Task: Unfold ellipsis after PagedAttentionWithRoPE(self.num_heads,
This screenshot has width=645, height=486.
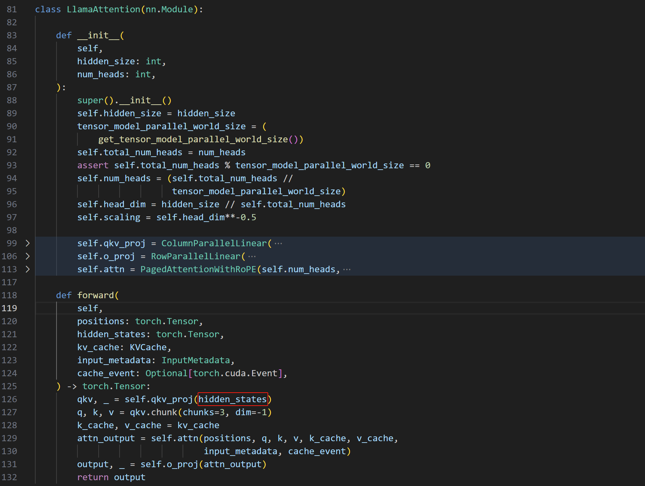Action: click(x=347, y=270)
